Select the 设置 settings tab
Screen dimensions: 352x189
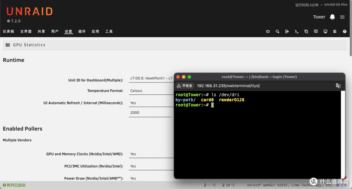[x=68, y=31]
